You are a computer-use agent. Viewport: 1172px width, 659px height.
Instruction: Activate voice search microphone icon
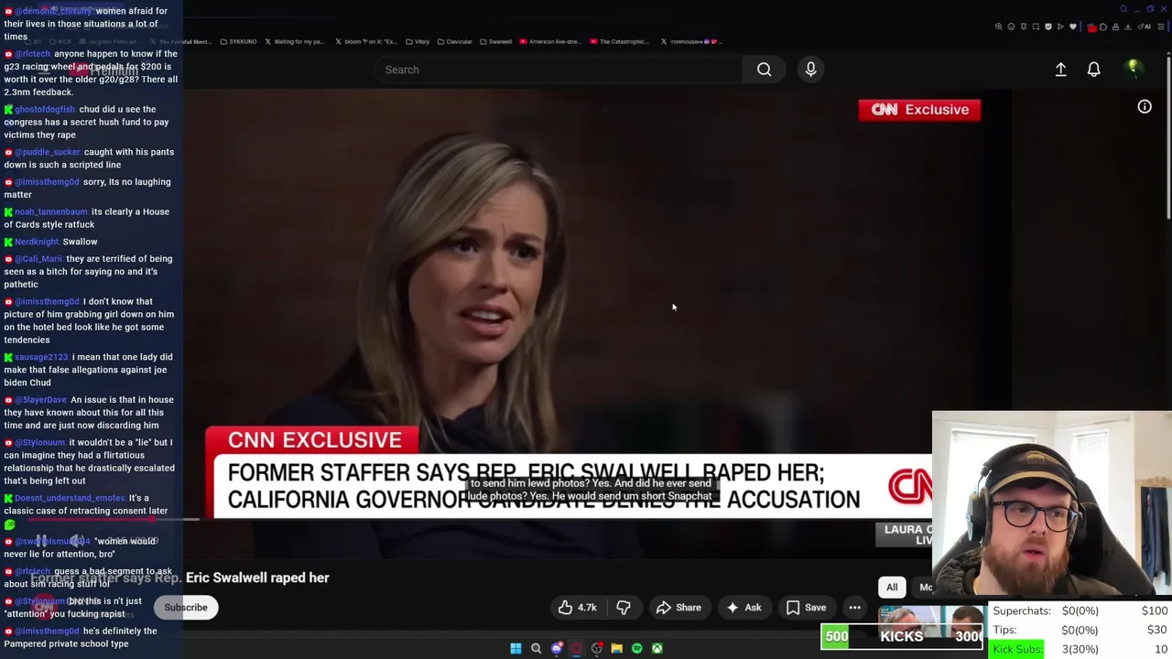pos(810,70)
